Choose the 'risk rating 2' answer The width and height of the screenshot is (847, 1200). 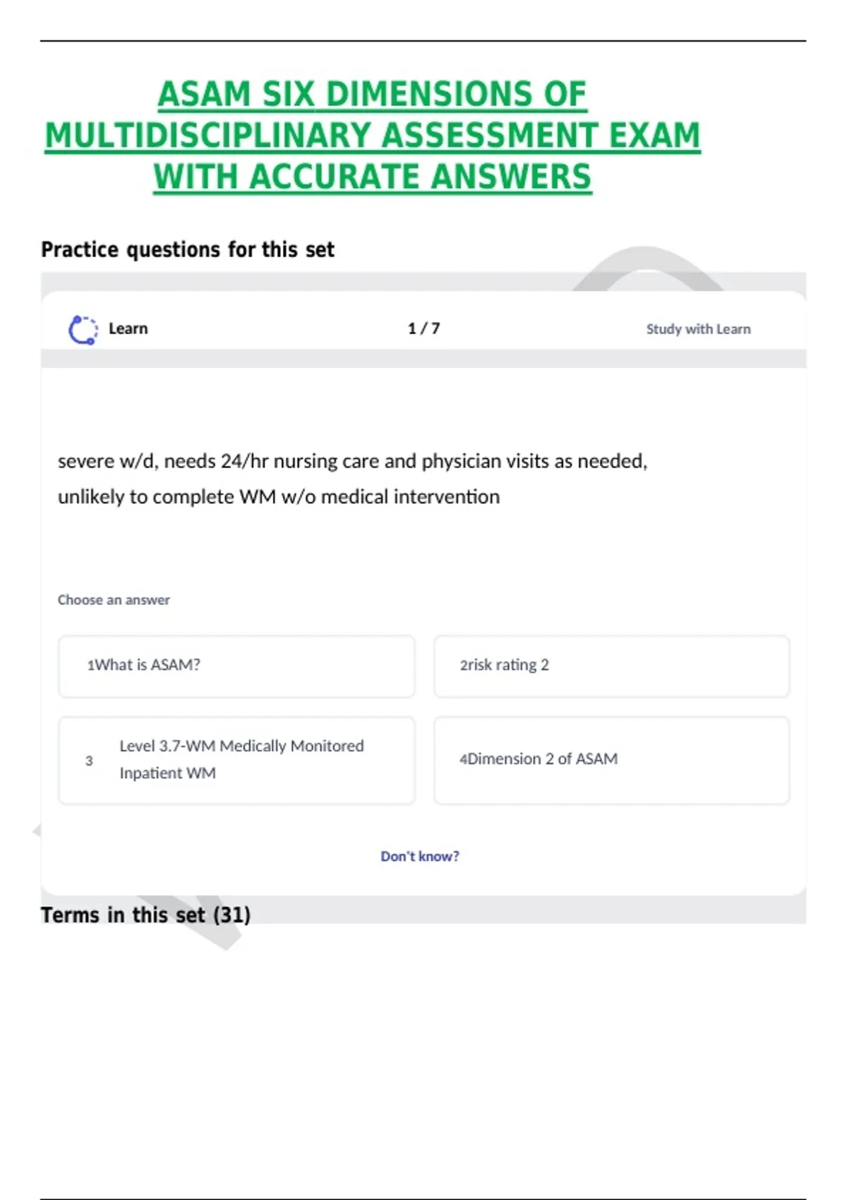[611, 666]
